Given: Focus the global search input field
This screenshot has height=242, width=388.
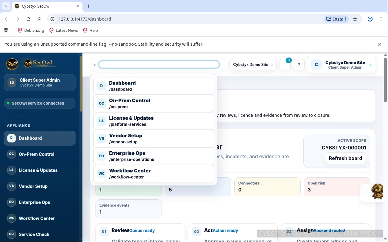Looking at the screenshot, I should click(x=159, y=64).
